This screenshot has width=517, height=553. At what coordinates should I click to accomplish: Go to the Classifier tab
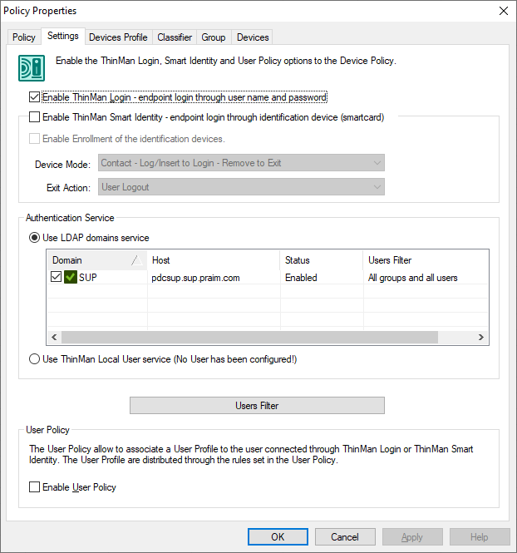[x=175, y=37]
